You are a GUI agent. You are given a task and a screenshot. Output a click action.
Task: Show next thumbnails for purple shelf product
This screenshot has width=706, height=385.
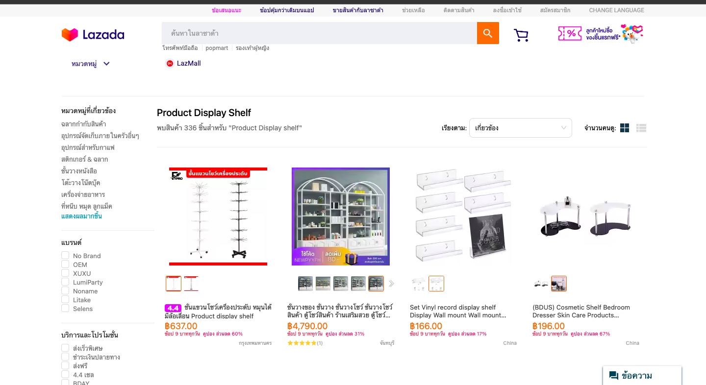point(391,284)
